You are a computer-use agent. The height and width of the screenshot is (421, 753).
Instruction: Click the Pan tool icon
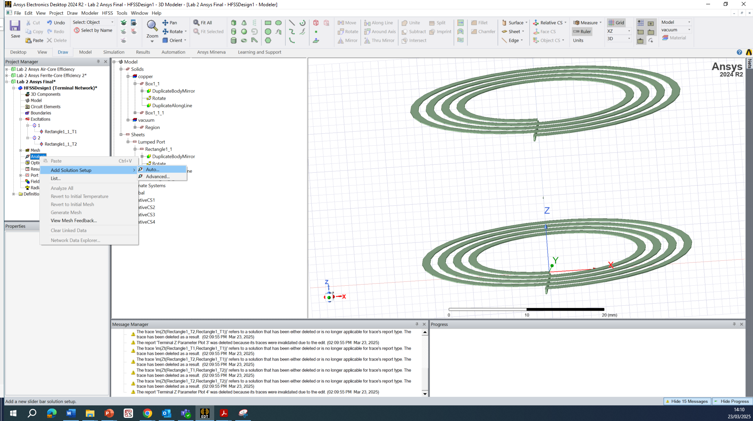[165, 23]
